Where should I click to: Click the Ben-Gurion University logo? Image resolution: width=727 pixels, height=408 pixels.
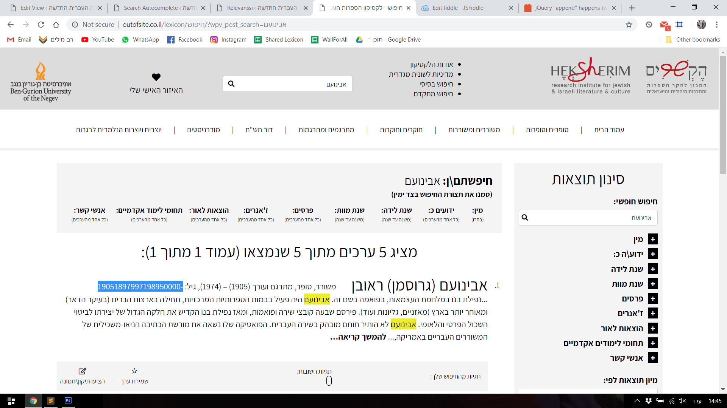(41, 81)
